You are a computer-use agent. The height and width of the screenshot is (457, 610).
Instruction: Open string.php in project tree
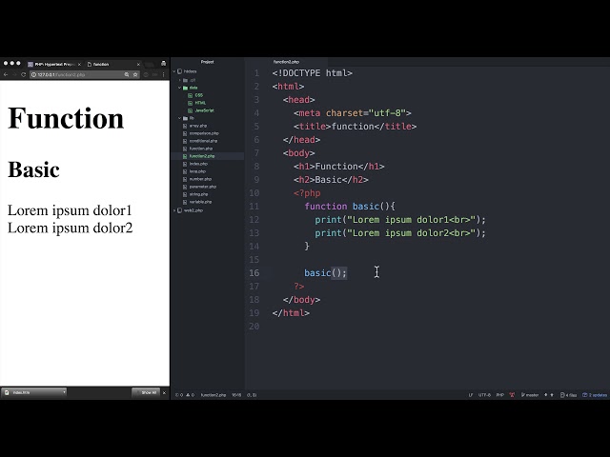[x=198, y=194]
